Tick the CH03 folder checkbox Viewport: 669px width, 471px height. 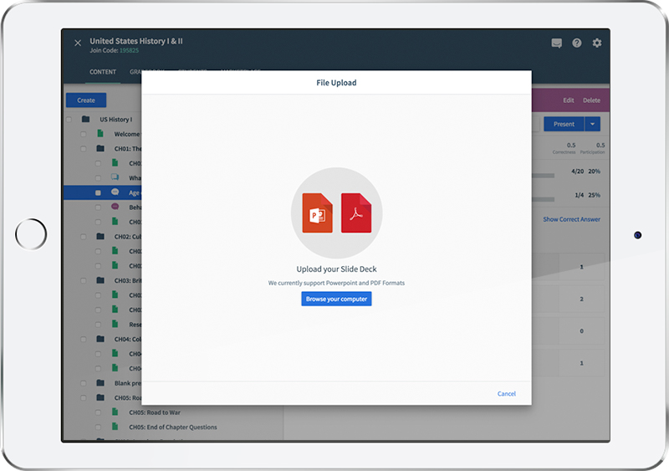coord(83,280)
